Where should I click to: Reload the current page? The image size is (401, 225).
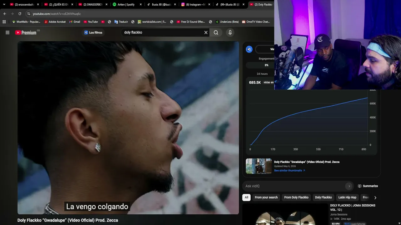[20, 14]
